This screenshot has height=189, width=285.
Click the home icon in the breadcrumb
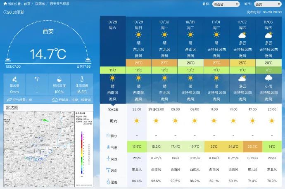[x=5, y=4]
